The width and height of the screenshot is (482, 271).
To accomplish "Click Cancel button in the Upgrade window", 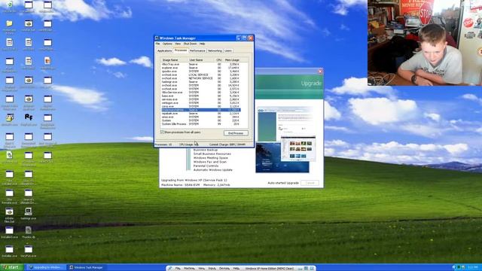I will coord(310,183).
